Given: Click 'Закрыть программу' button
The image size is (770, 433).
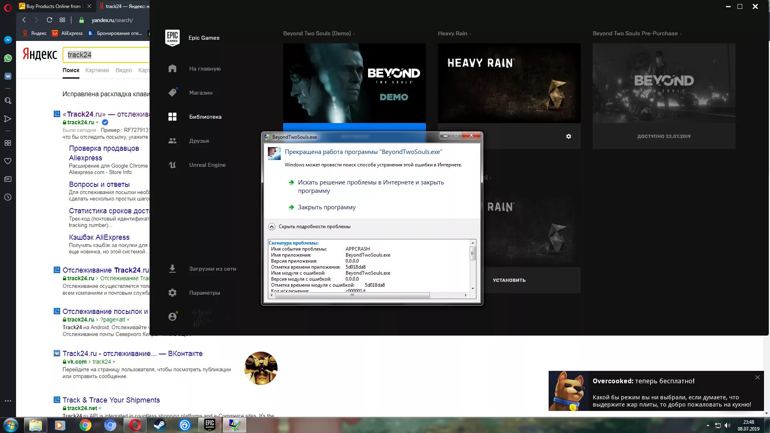Looking at the screenshot, I should 327,207.
